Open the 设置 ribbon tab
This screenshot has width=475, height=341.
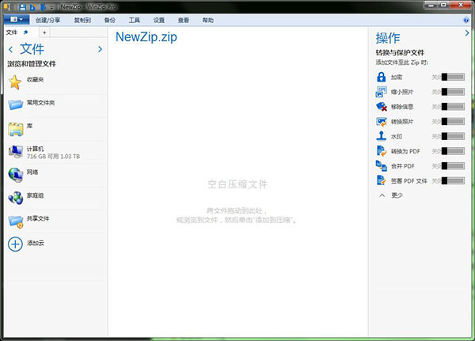pyautogui.click(x=159, y=20)
